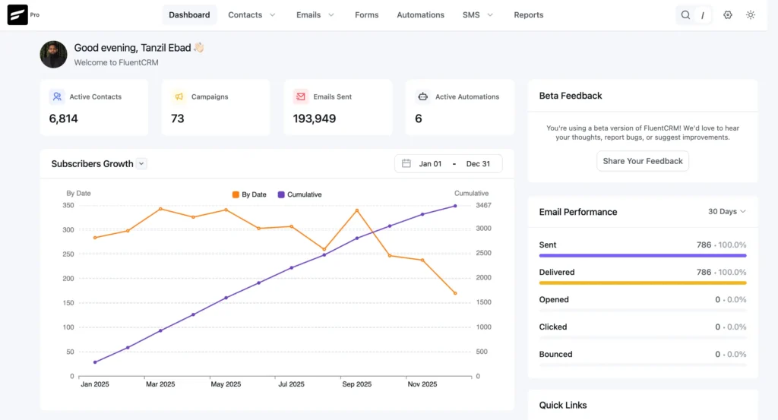Toggle the Cumulative legend series

click(x=299, y=194)
